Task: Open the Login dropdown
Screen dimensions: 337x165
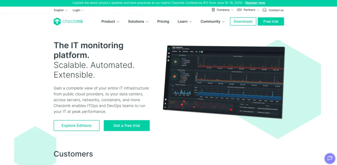Action: tap(78, 10)
